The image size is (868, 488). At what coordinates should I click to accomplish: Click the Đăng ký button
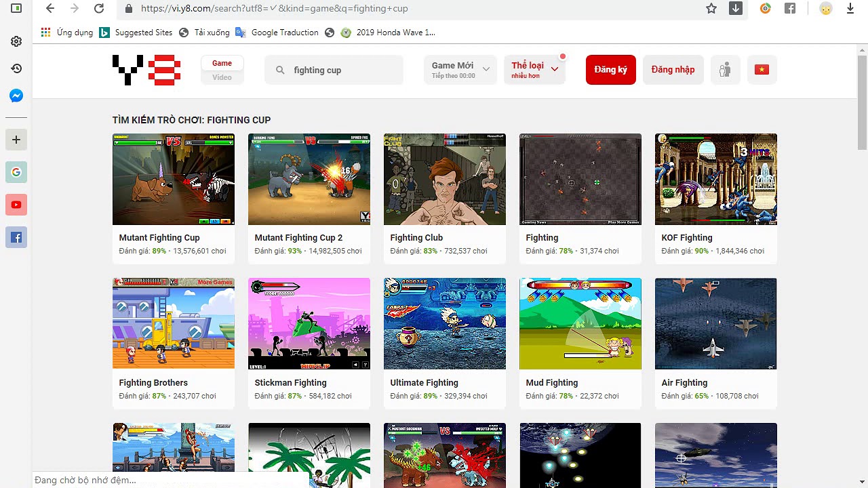pos(611,70)
